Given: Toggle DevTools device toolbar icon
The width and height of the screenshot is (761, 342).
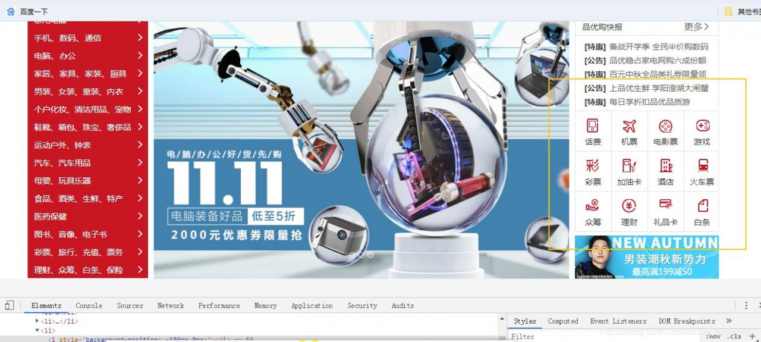Looking at the screenshot, I should coord(9,305).
